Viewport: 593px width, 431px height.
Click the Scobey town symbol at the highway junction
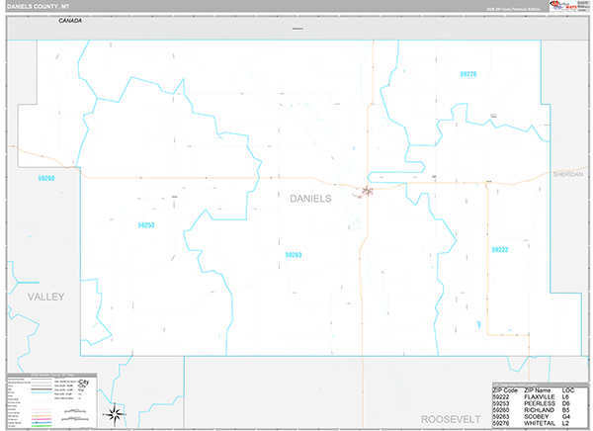pyautogui.click(x=368, y=191)
